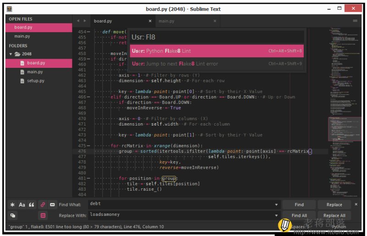Viewport: 367px width, 236px height.
Task: Click Sublime Text window icon
Action: pyautogui.click(x=9, y=9)
